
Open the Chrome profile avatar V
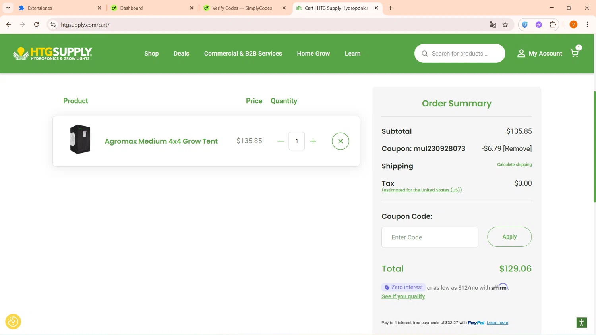point(573,25)
